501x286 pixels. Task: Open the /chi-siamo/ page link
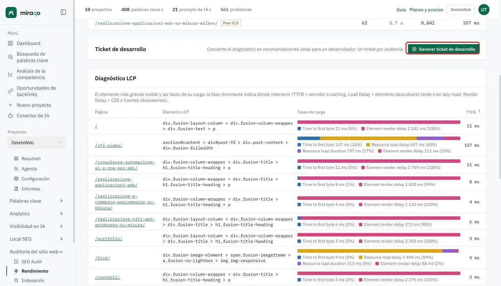(109, 145)
